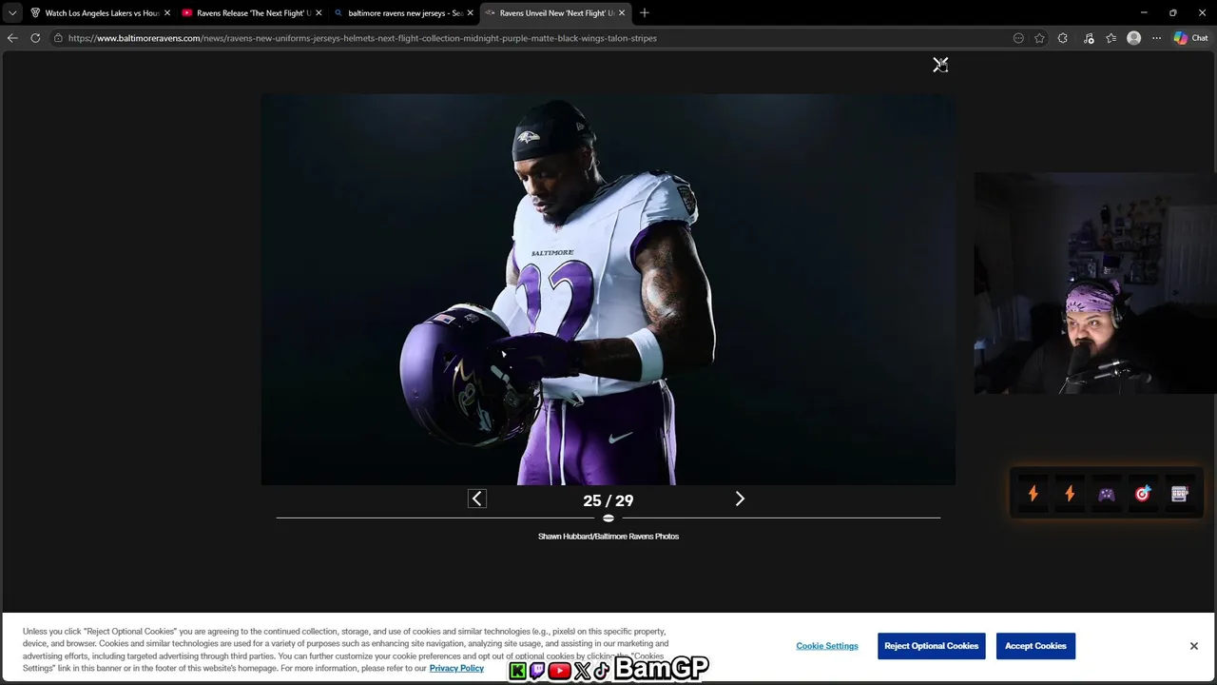1217x685 pixels.
Task: Click the gallery progress slider handle
Action: coord(608,519)
